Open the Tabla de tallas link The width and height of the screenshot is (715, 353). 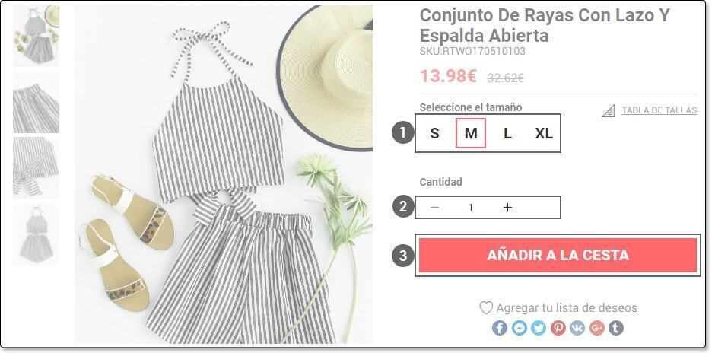(659, 110)
